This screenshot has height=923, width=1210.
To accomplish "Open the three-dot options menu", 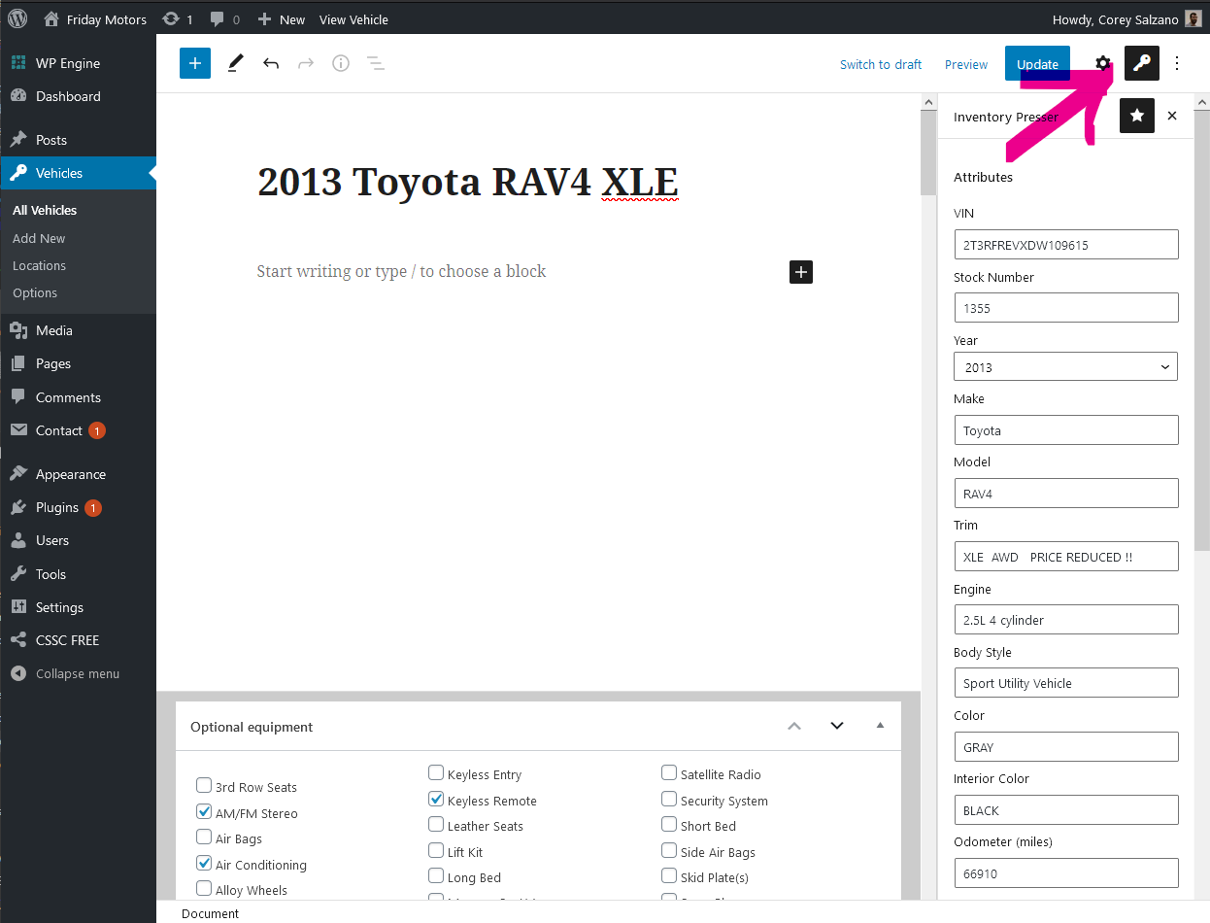I will point(1177,63).
